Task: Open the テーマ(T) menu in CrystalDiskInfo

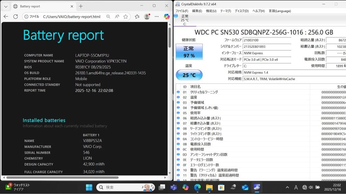Action: coord(225,11)
